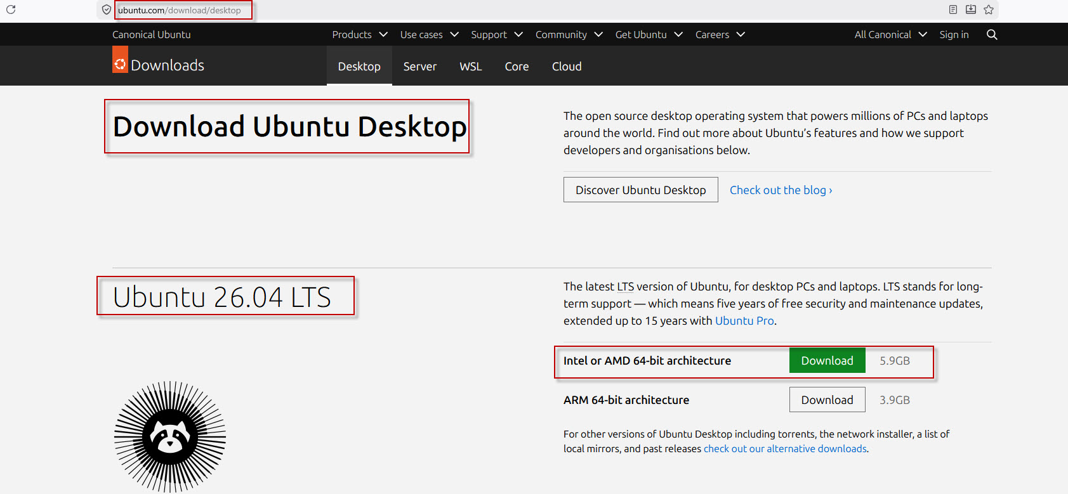Download the Intel or AMD 64-bit image
Viewport: 1068px width, 494px height.
coord(827,360)
